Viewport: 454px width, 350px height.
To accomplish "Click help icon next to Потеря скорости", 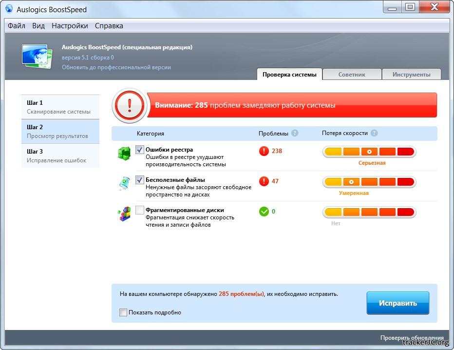I will 374,133.
